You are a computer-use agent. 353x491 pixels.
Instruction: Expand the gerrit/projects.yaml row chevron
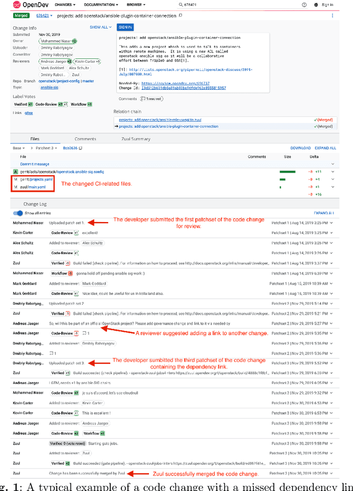pyautogui.click(x=333, y=180)
